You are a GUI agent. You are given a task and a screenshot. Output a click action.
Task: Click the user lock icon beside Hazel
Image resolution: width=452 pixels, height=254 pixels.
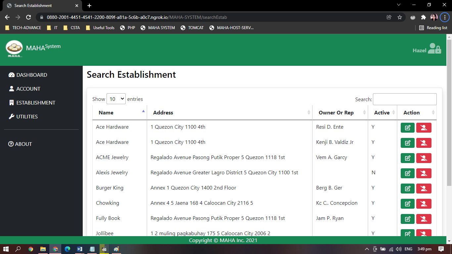coord(434,49)
